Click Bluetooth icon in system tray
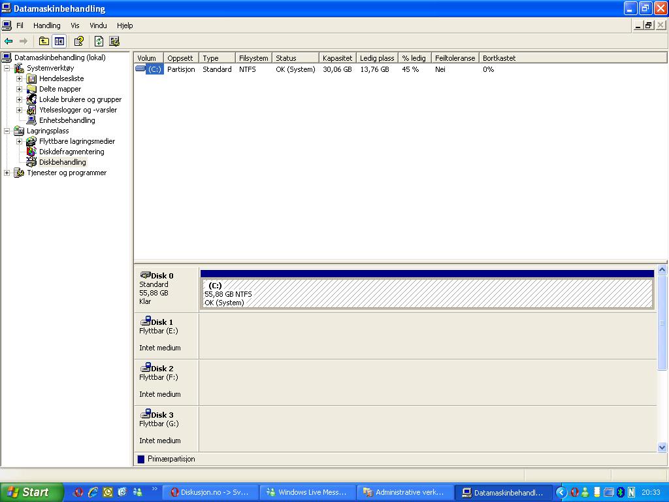 621,493
